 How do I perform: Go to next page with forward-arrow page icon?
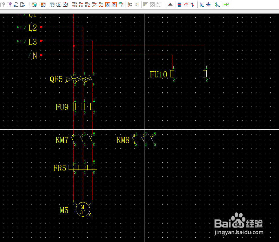[x=23, y=5]
